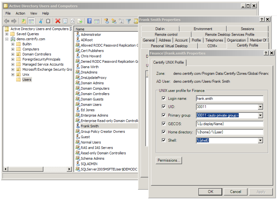277x199 pixels.
Task: Open filter options with the funnel icon
Action: (129, 21)
